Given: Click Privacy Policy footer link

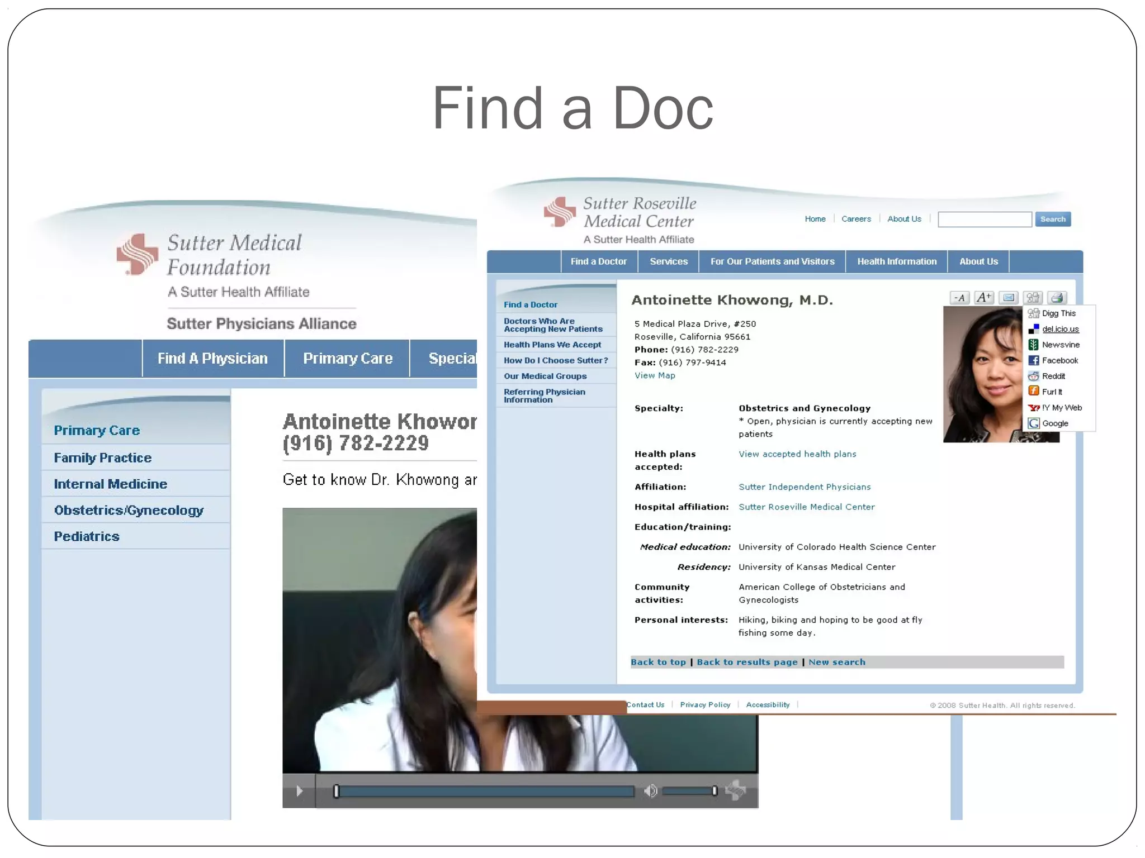Looking at the screenshot, I should click(705, 705).
